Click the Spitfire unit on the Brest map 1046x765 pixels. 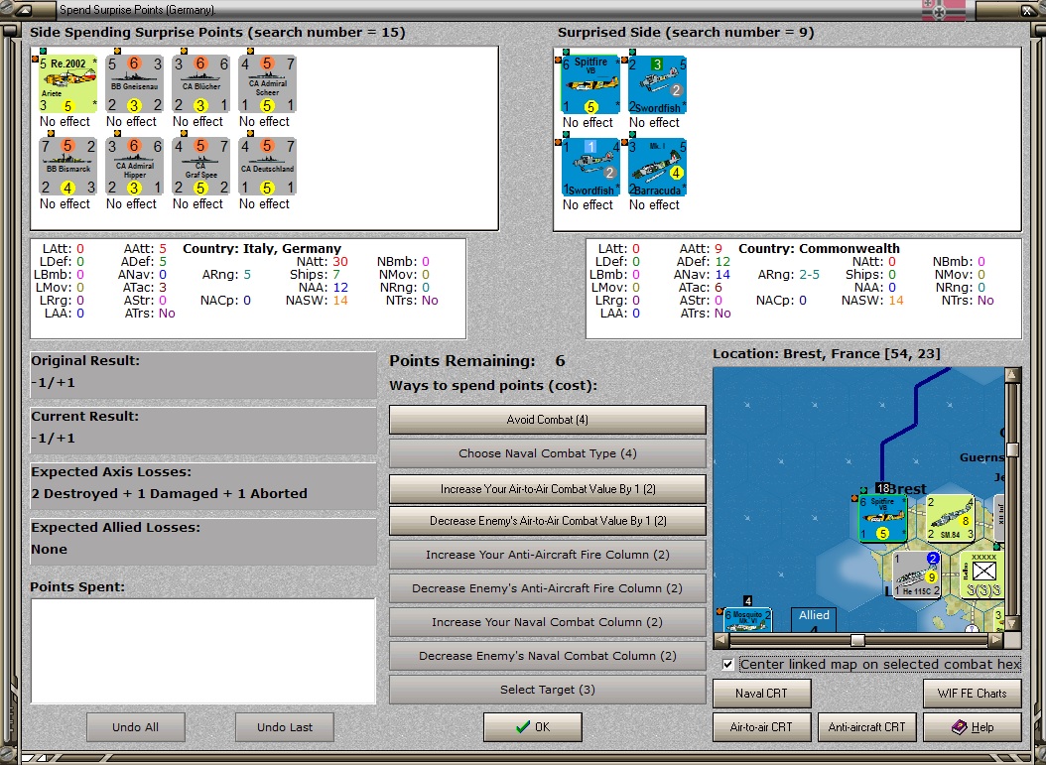[882, 518]
